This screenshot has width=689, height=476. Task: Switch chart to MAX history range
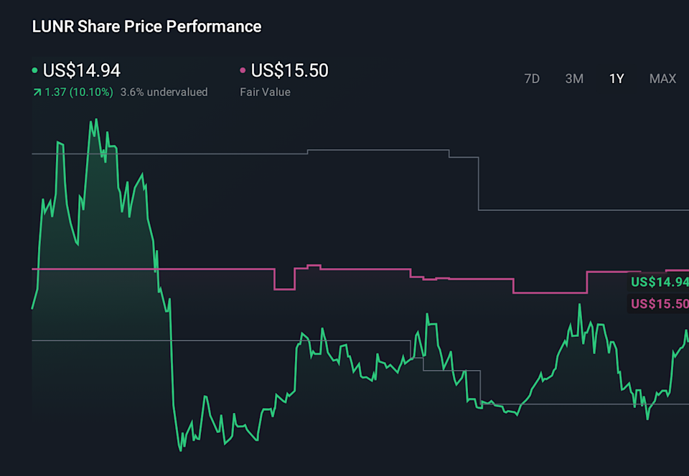tap(662, 79)
